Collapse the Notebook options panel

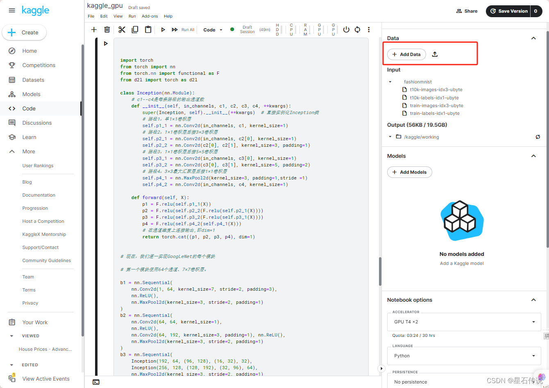coord(533,300)
